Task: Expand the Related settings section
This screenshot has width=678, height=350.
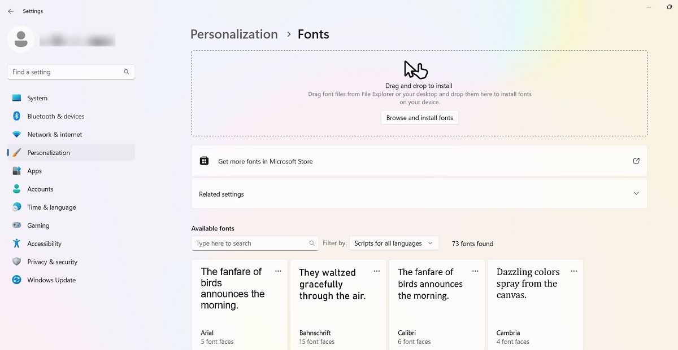Action: 636,193
